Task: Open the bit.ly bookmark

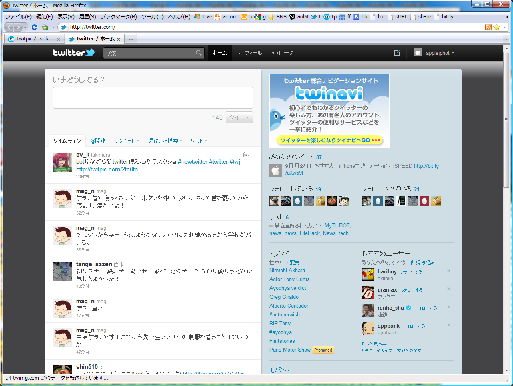Action: pyautogui.click(x=444, y=16)
